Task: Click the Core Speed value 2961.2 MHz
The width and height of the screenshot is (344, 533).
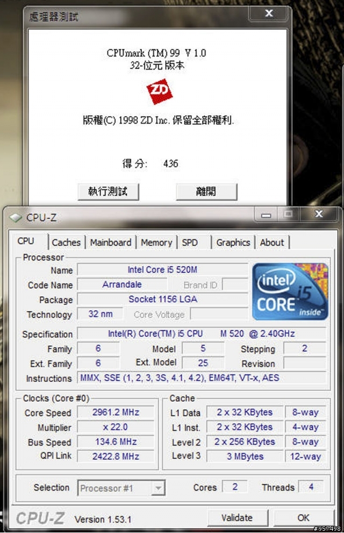Action: point(116,413)
